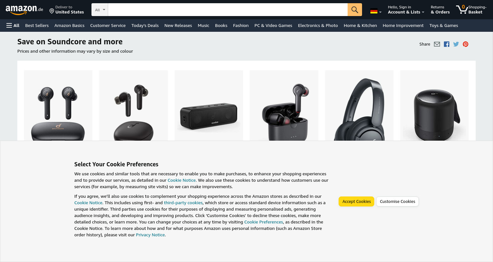This screenshot has height=262, width=493.
Task: Click the Amazon.de logo
Action: coord(24,10)
